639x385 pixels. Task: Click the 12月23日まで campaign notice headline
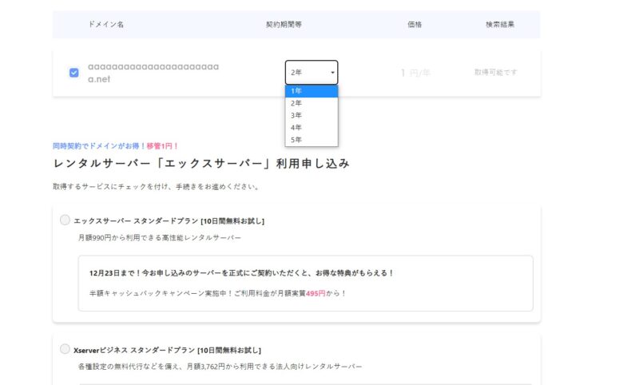(x=241, y=273)
